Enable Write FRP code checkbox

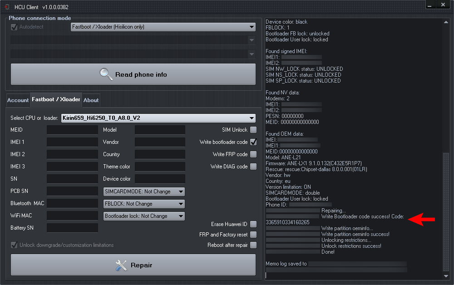coord(253,154)
